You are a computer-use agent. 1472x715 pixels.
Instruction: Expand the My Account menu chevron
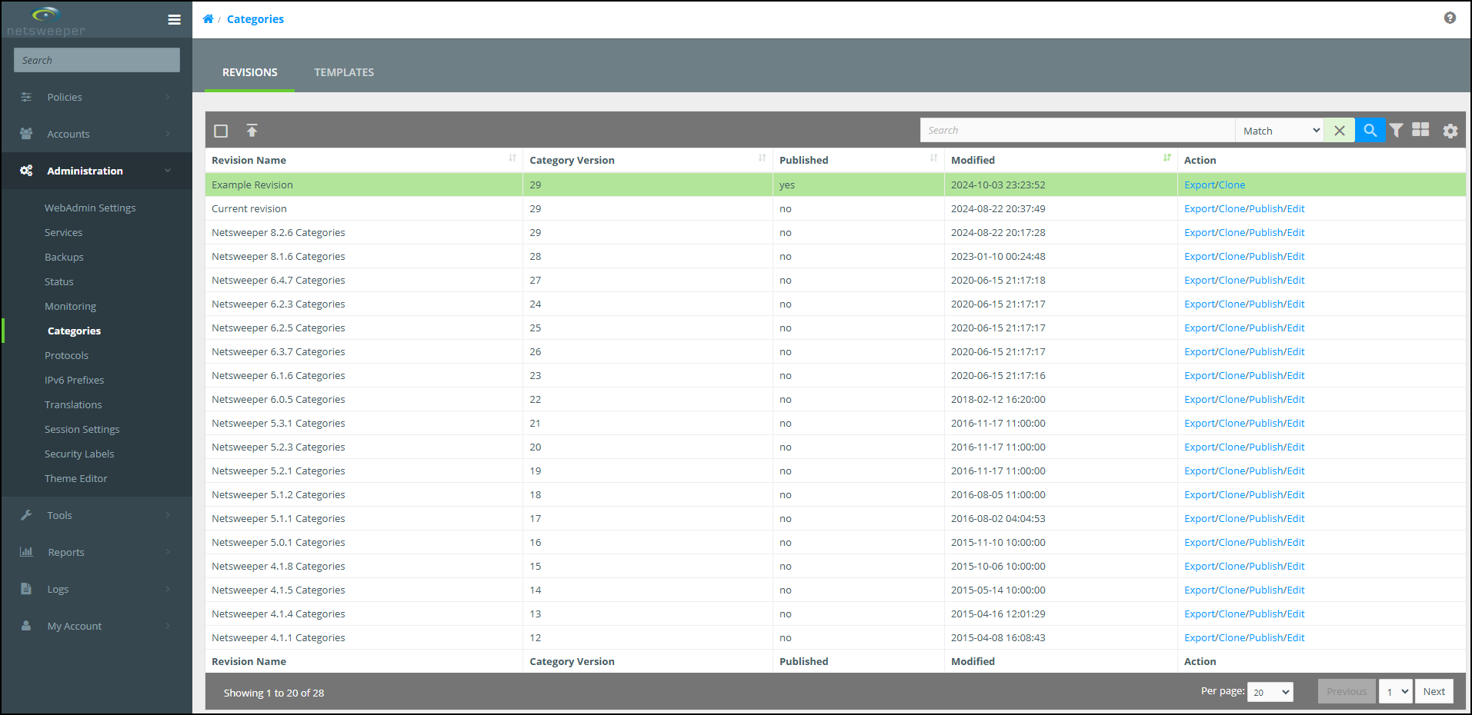(168, 626)
